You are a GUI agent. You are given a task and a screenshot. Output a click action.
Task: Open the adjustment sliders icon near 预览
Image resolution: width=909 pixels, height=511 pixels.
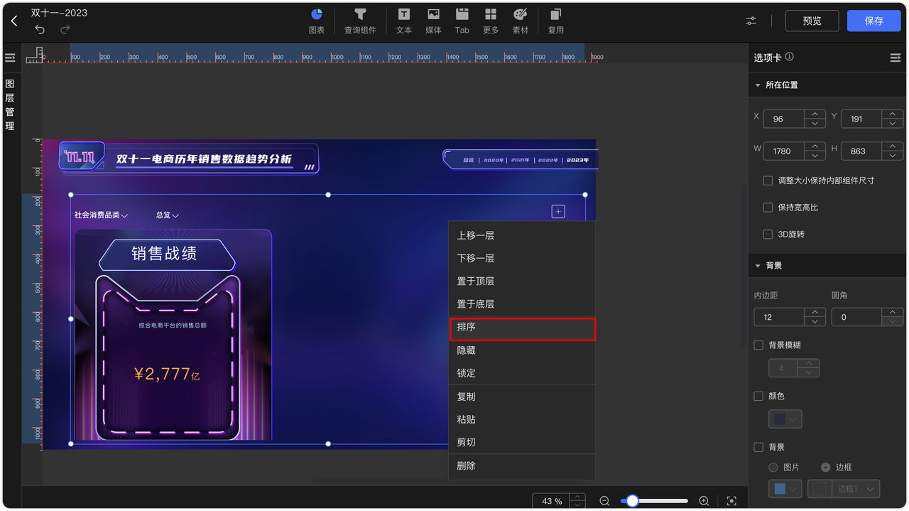point(751,21)
